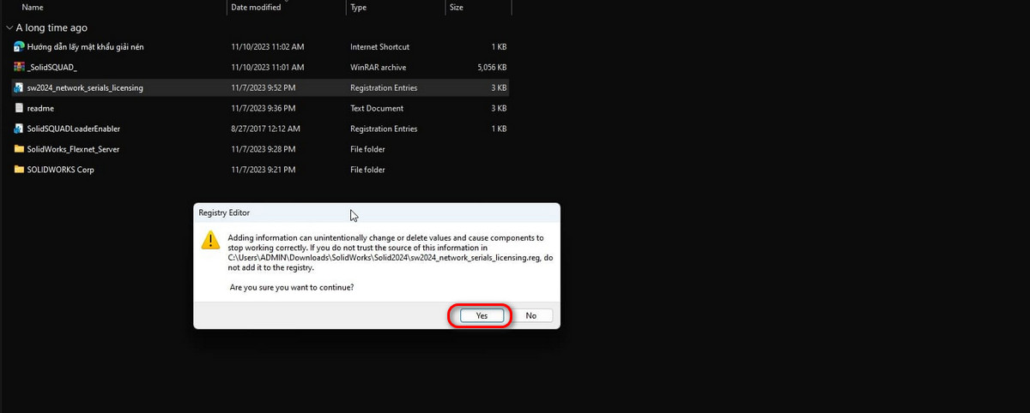The width and height of the screenshot is (1030, 413).
Task: Click the SOLIDWORKS Corp folder icon
Action: pos(19,170)
